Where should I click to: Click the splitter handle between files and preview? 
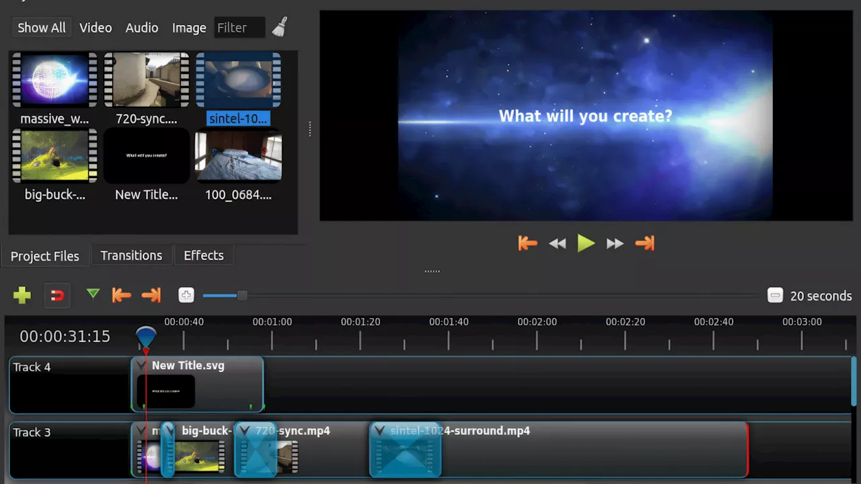point(310,129)
